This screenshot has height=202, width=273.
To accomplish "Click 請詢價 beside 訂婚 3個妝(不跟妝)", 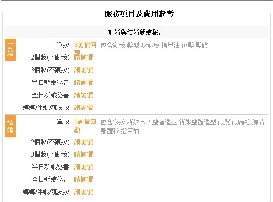I will coord(84,70).
